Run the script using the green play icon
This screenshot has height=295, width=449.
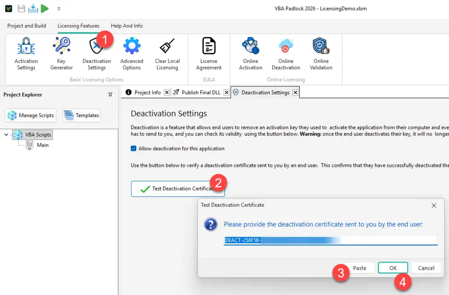pos(44,8)
